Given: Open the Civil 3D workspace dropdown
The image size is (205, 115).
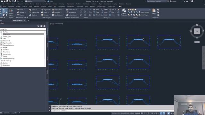Looking at the screenshot, I should click(x=35, y=1).
